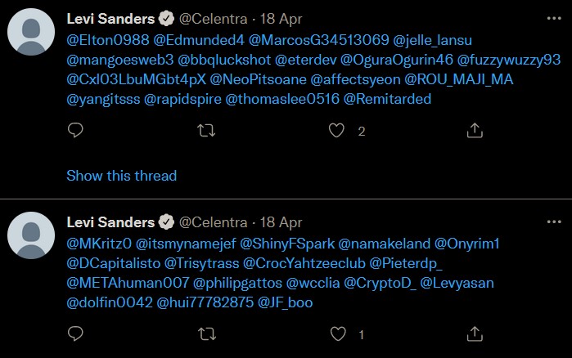
Task: Share the first tweet via share icon
Action: click(x=475, y=131)
